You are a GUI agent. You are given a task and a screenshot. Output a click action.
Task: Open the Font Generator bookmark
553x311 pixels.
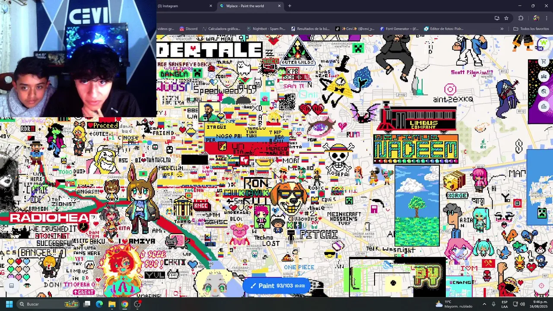tap(399, 29)
